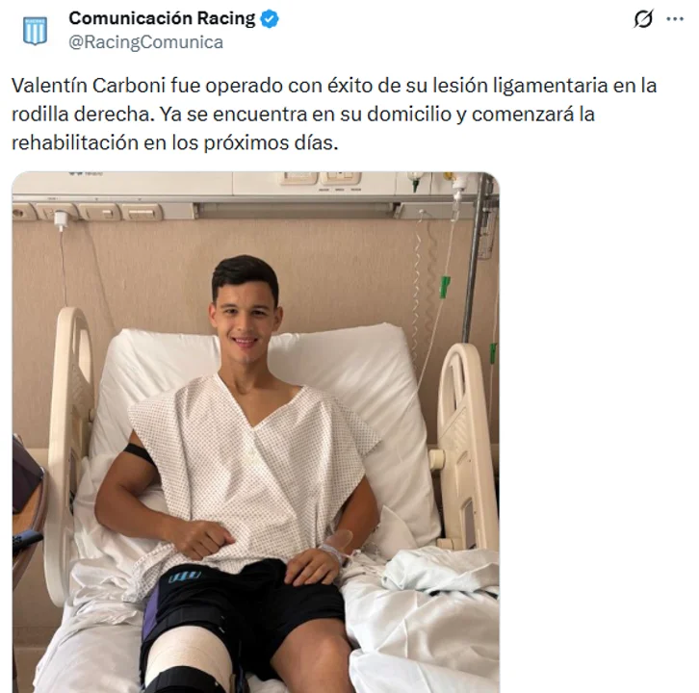Click the white charger plugged in wall
Viewport: 699px width, 693px height.
[x=61, y=218]
